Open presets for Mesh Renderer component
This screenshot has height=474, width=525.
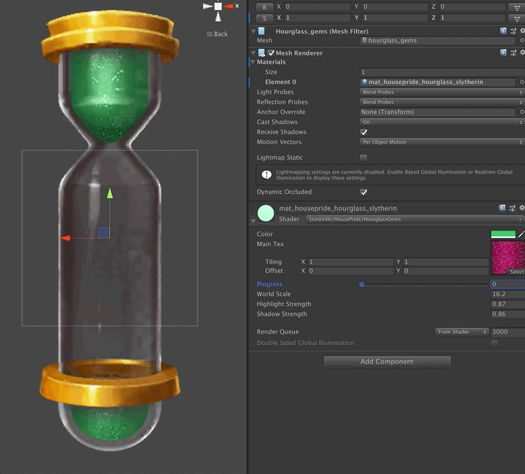coord(513,53)
